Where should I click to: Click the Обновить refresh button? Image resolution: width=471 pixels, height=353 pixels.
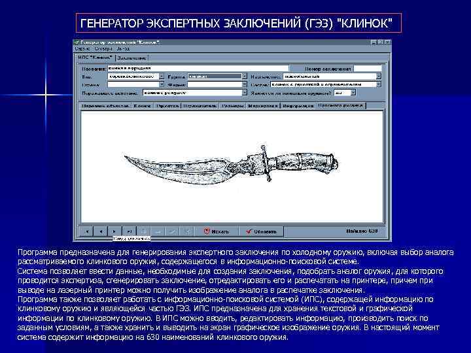click(x=261, y=231)
